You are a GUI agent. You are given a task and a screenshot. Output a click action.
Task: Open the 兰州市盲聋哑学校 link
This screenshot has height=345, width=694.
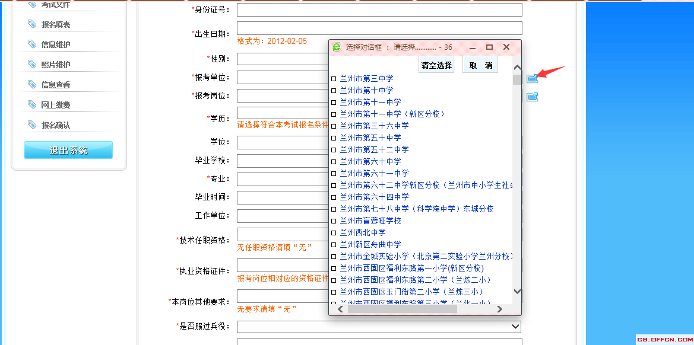coord(370,221)
